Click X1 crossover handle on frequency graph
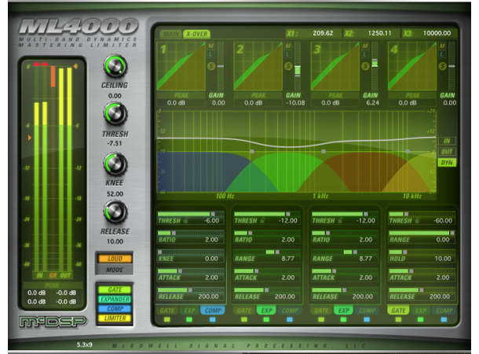This screenshot has height=354, width=479. click(x=252, y=151)
